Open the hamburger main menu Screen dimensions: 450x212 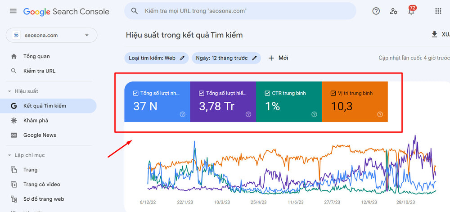(x=13, y=11)
